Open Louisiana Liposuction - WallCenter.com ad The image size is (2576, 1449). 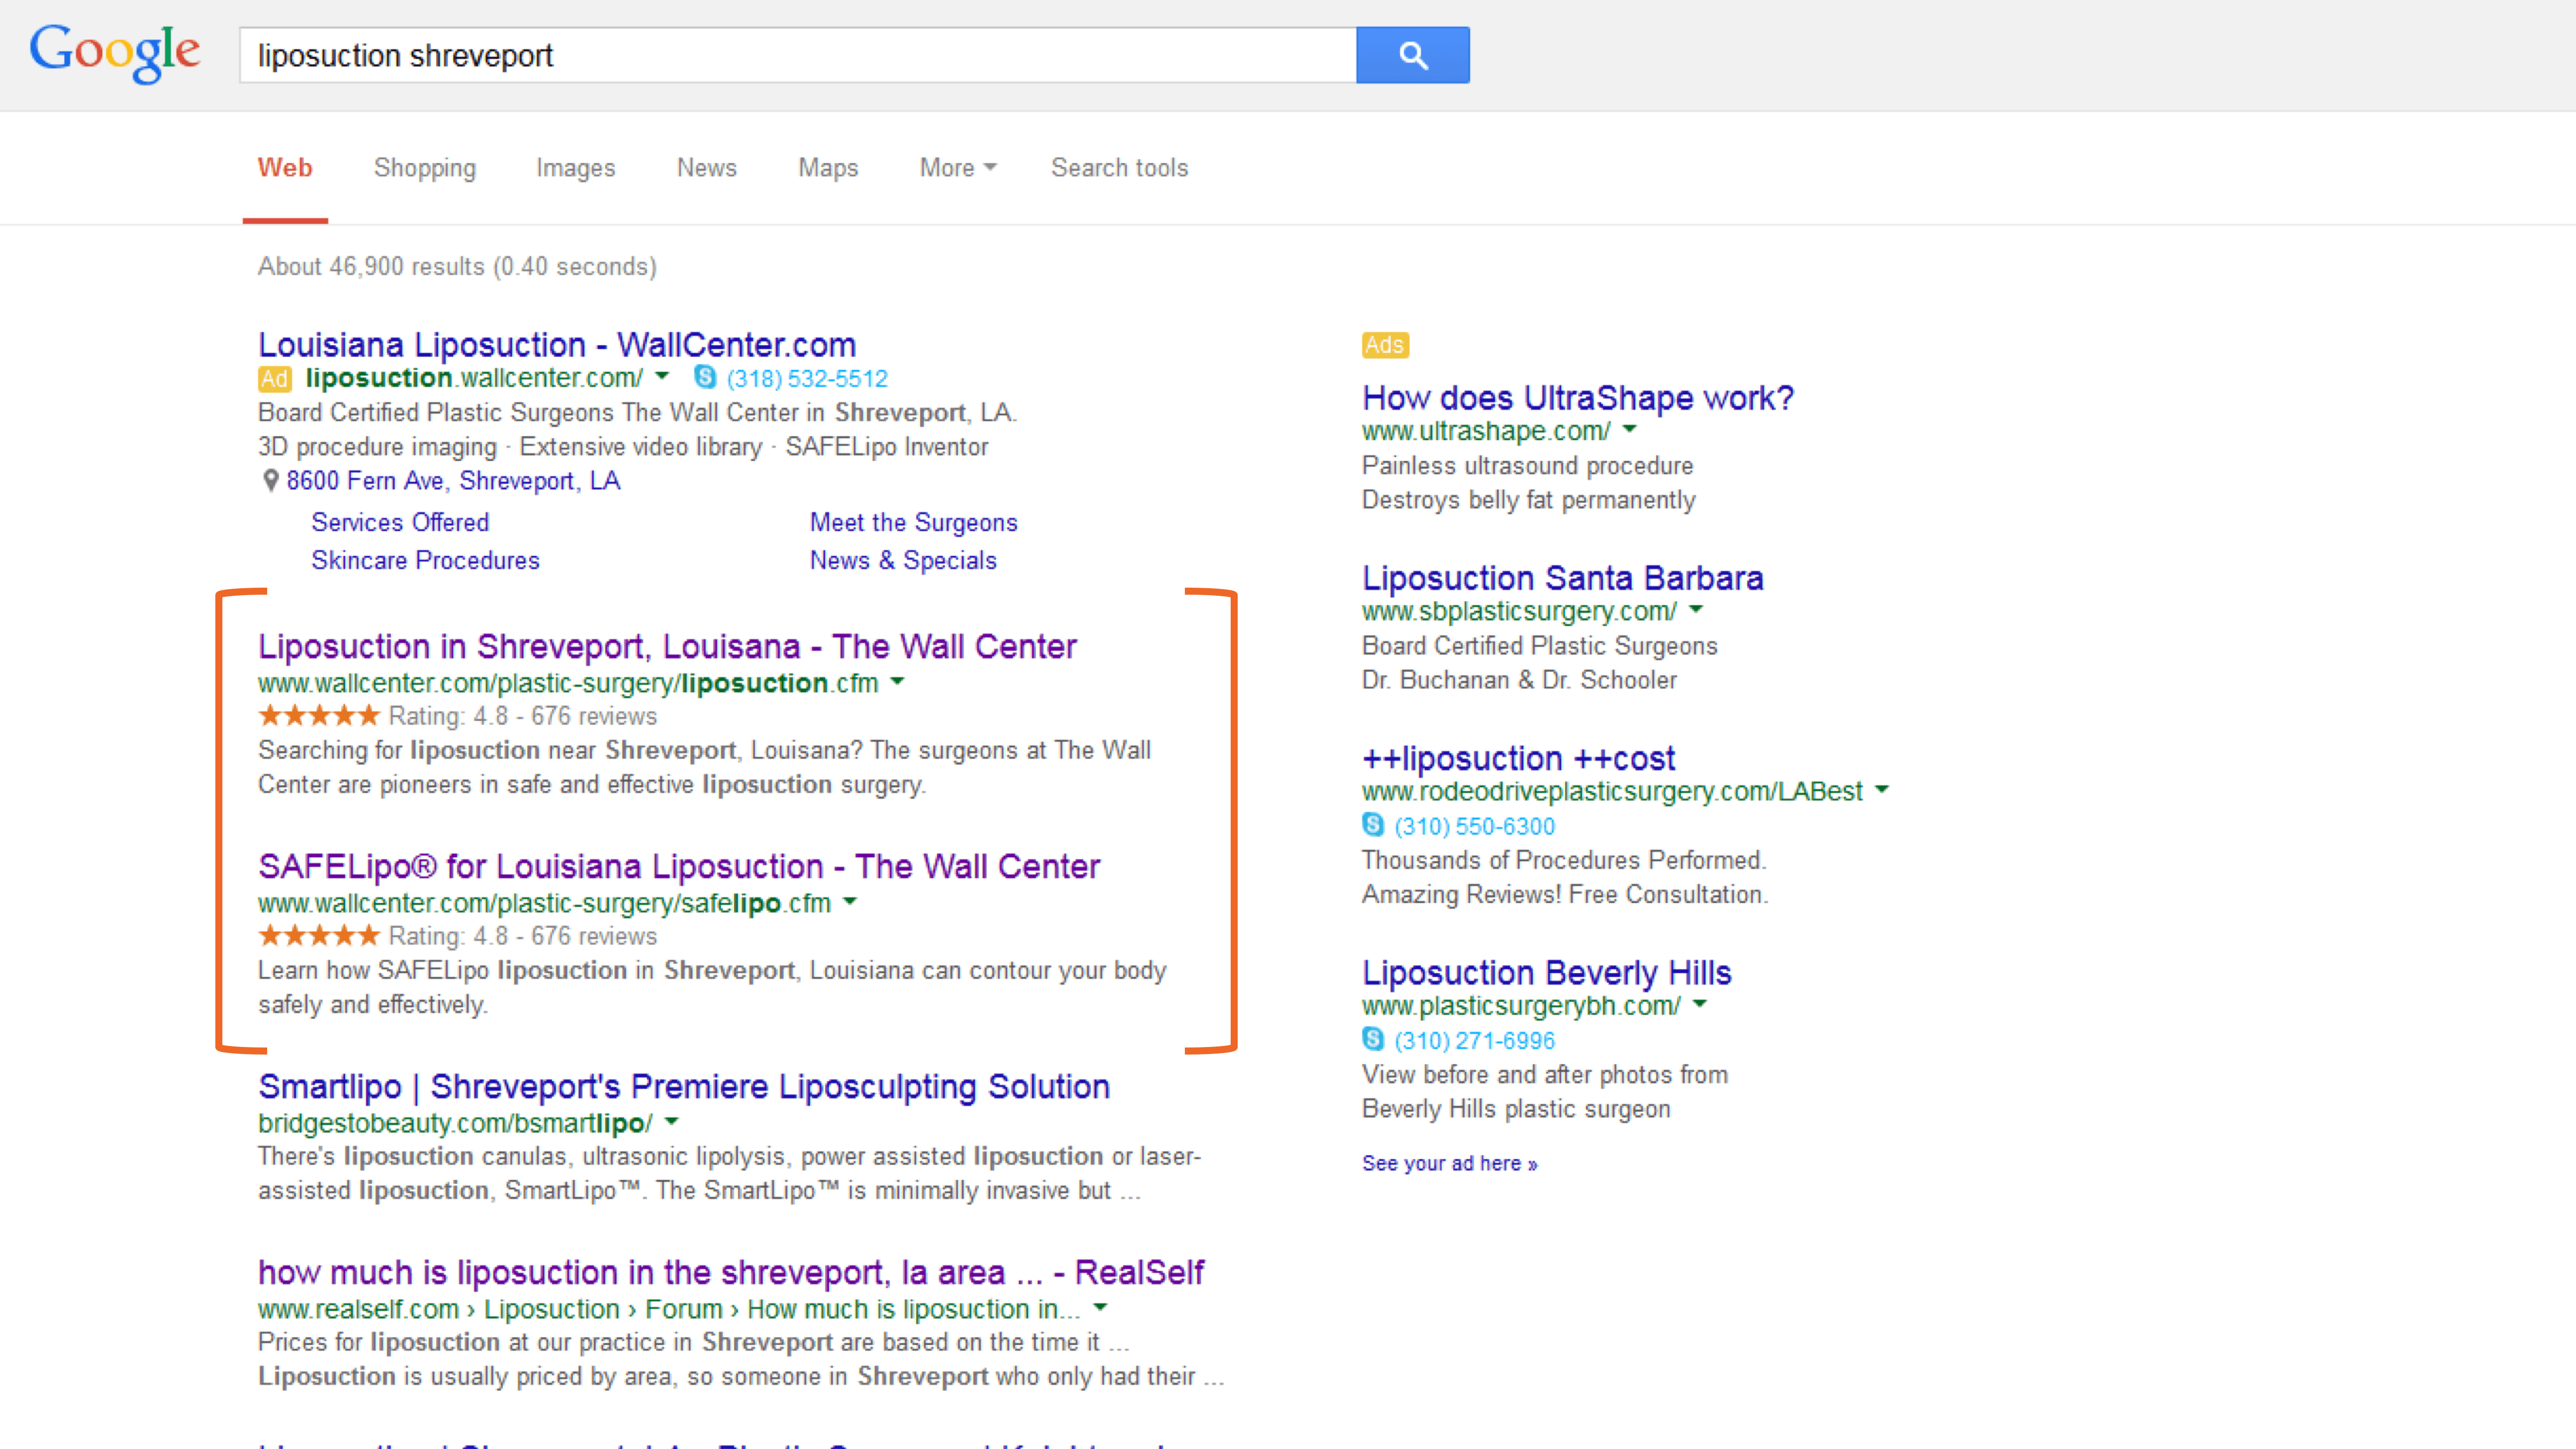(x=557, y=345)
